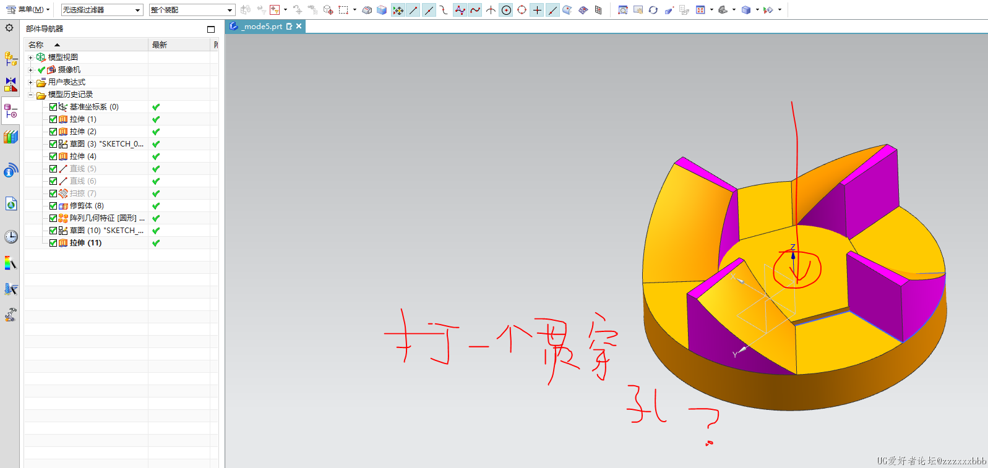
Task: Toggle the end point snap icon
Action: 413,10
